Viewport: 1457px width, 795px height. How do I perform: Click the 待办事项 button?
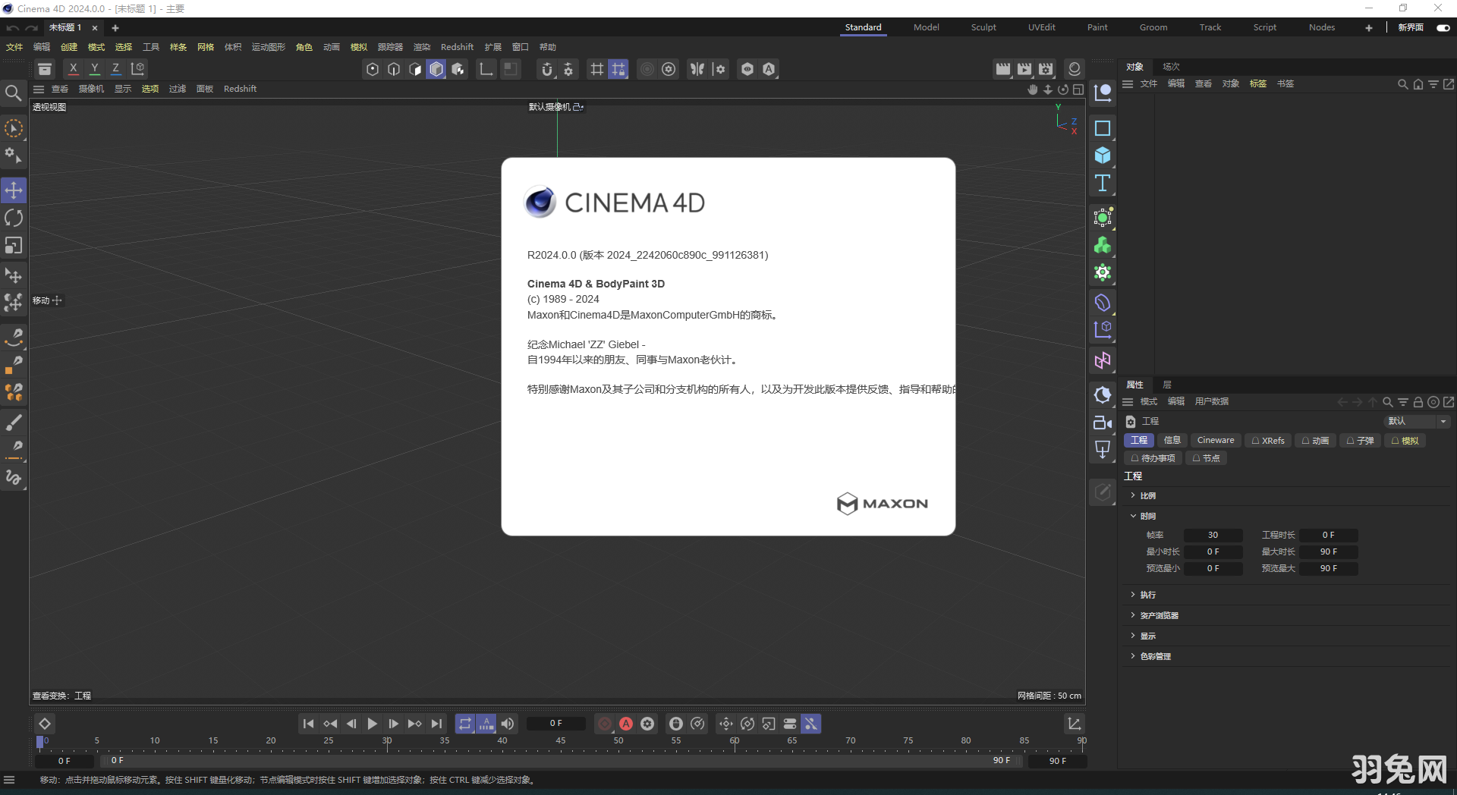click(1152, 457)
